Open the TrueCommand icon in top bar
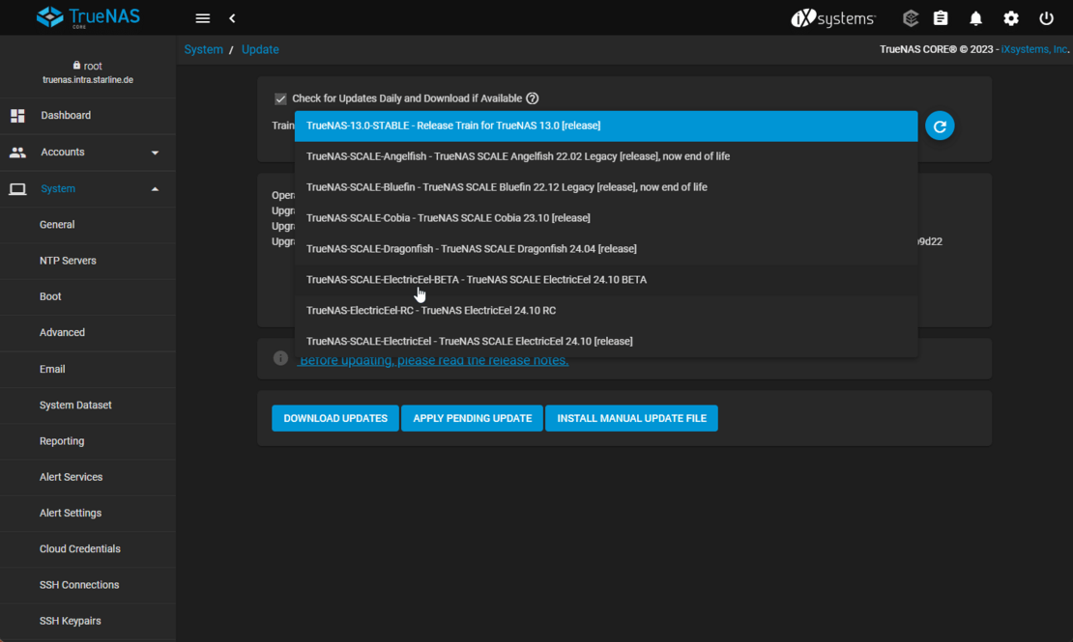The image size is (1073, 642). coord(910,18)
